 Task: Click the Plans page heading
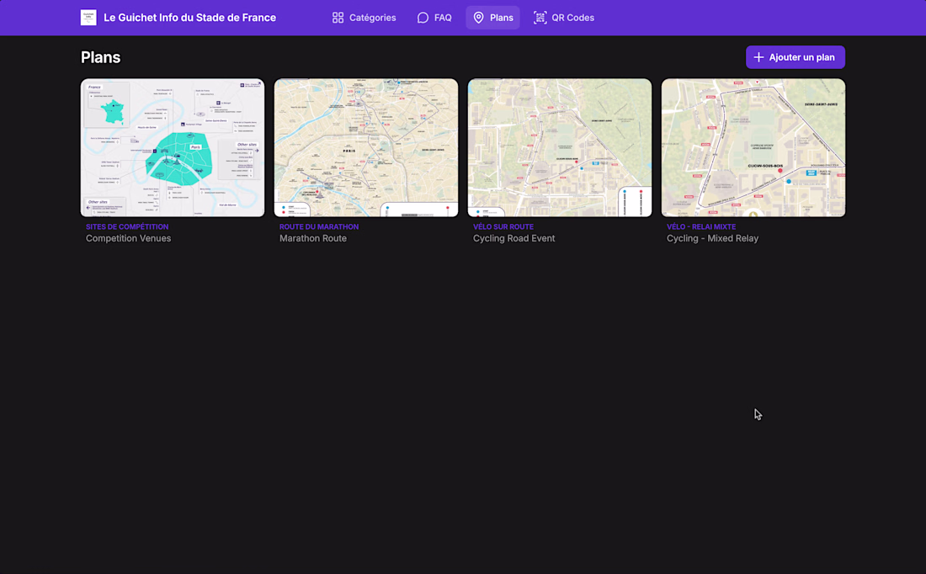click(x=100, y=57)
